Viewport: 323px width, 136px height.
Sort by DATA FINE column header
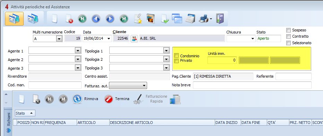pos(254,123)
